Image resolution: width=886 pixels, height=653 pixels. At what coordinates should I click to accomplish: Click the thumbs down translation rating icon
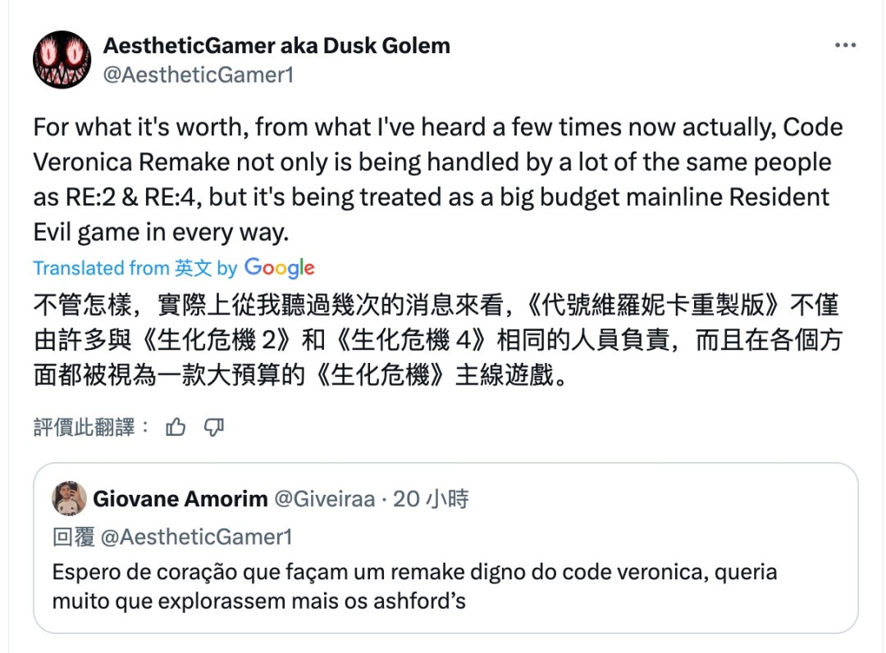click(213, 427)
